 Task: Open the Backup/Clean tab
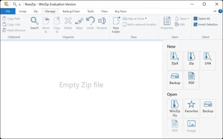[71, 11]
